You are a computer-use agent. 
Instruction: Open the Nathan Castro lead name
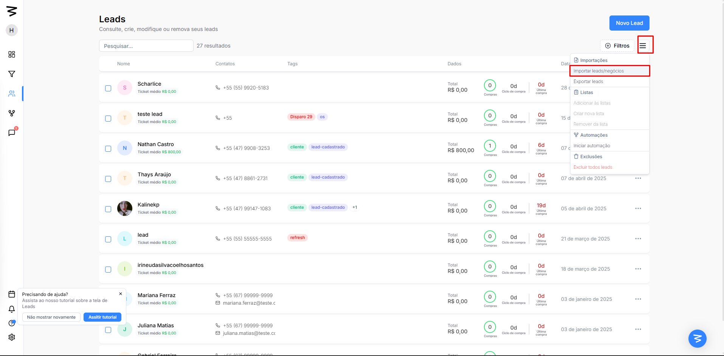(x=156, y=144)
